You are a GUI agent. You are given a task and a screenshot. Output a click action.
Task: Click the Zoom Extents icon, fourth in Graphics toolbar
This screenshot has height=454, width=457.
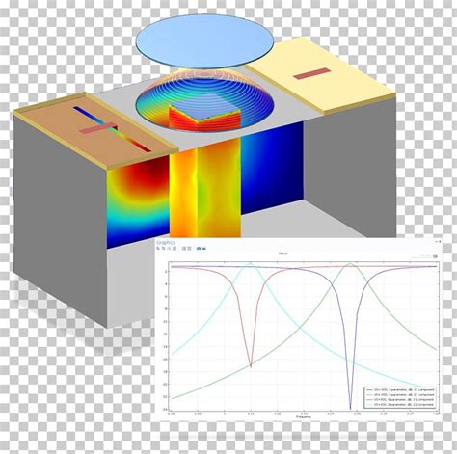click(x=175, y=249)
